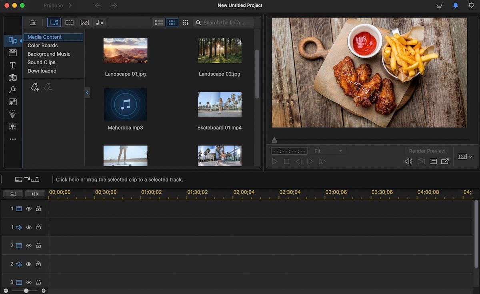Image resolution: width=480 pixels, height=294 pixels.
Task: Open the 16:9 aspect ratio dropdown
Action: pos(465,156)
